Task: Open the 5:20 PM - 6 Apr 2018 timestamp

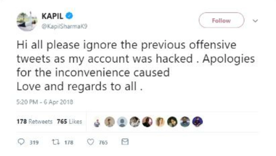Action: coord(45,102)
